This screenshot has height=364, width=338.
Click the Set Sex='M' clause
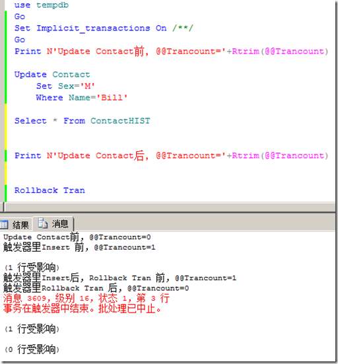[65, 86]
